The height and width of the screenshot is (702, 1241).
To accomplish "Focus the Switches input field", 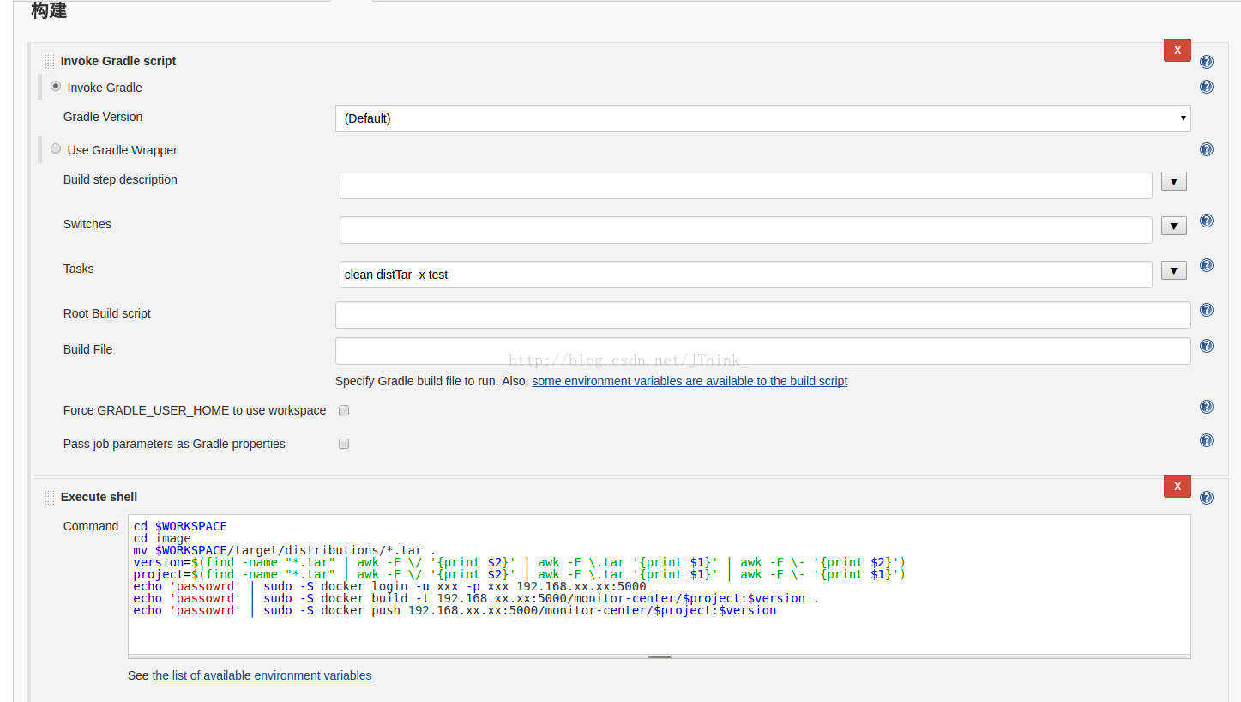I will 745,230.
